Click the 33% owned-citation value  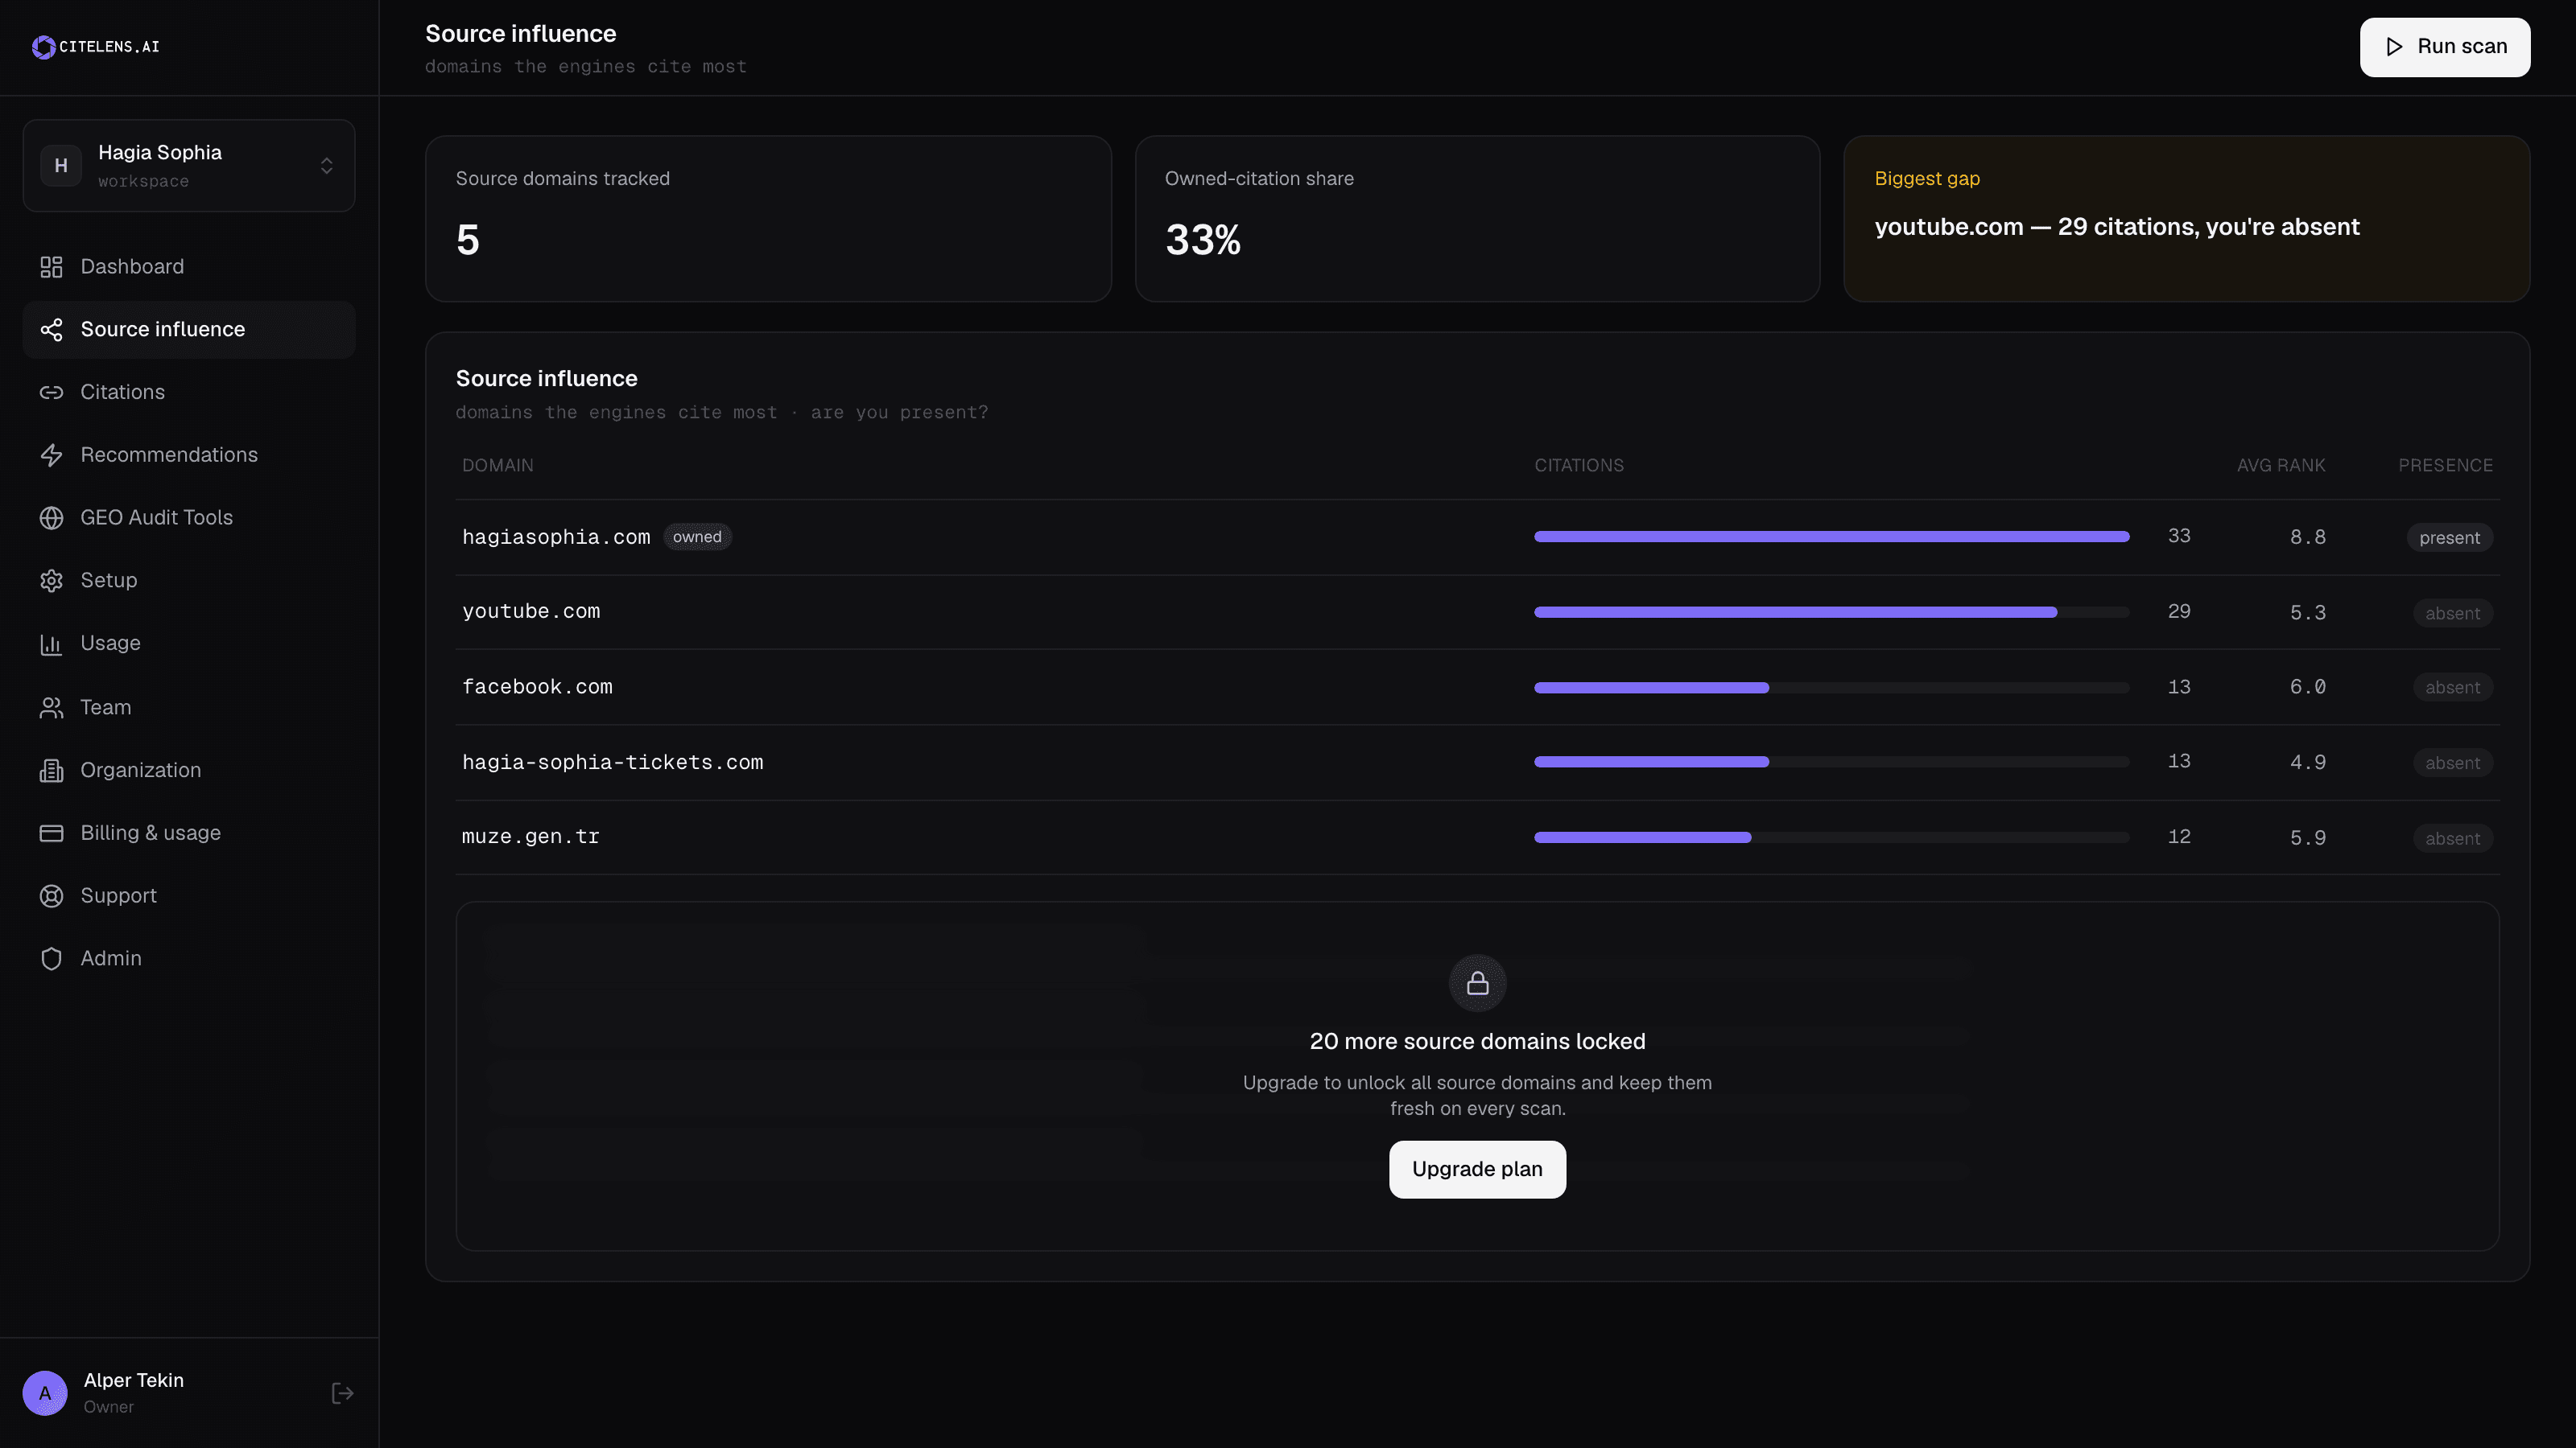pyautogui.click(x=1203, y=240)
